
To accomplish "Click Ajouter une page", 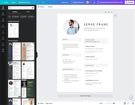I will point(85,96).
